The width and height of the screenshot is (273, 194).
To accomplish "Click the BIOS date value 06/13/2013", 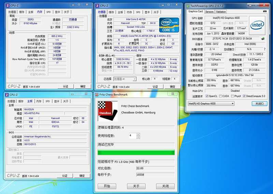I will (55, 144).
